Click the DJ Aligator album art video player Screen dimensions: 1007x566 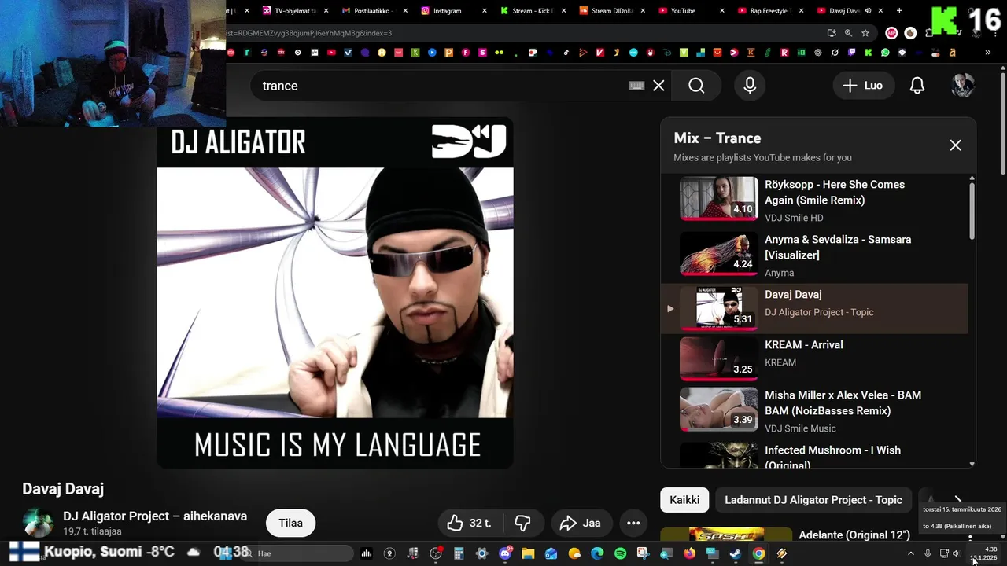pos(335,292)
